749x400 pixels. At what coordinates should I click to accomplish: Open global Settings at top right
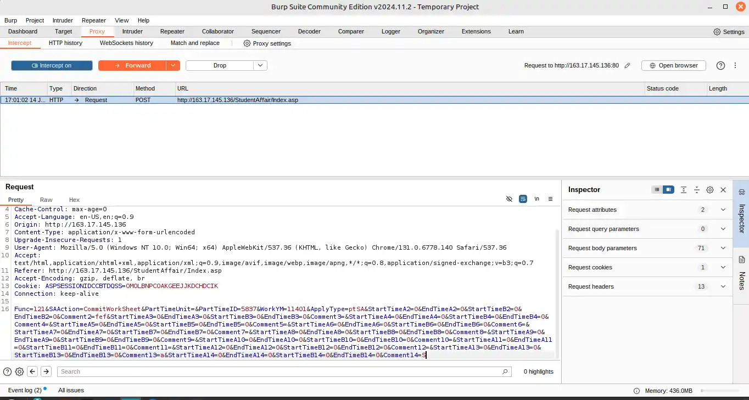click(729, 32)
